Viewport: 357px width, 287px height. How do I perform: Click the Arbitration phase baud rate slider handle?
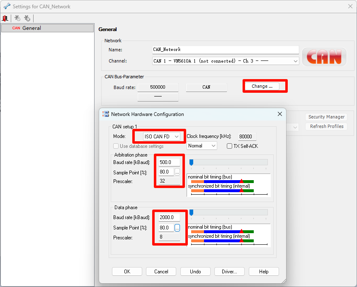click(x=191, y=162)
